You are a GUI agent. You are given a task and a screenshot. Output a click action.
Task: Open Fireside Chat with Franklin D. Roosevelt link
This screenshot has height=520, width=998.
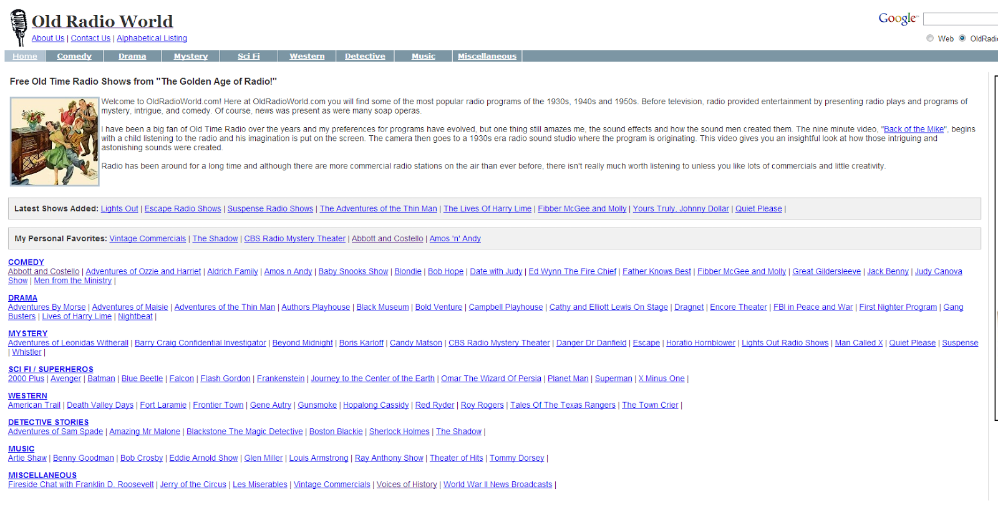(x=80, y=484)
